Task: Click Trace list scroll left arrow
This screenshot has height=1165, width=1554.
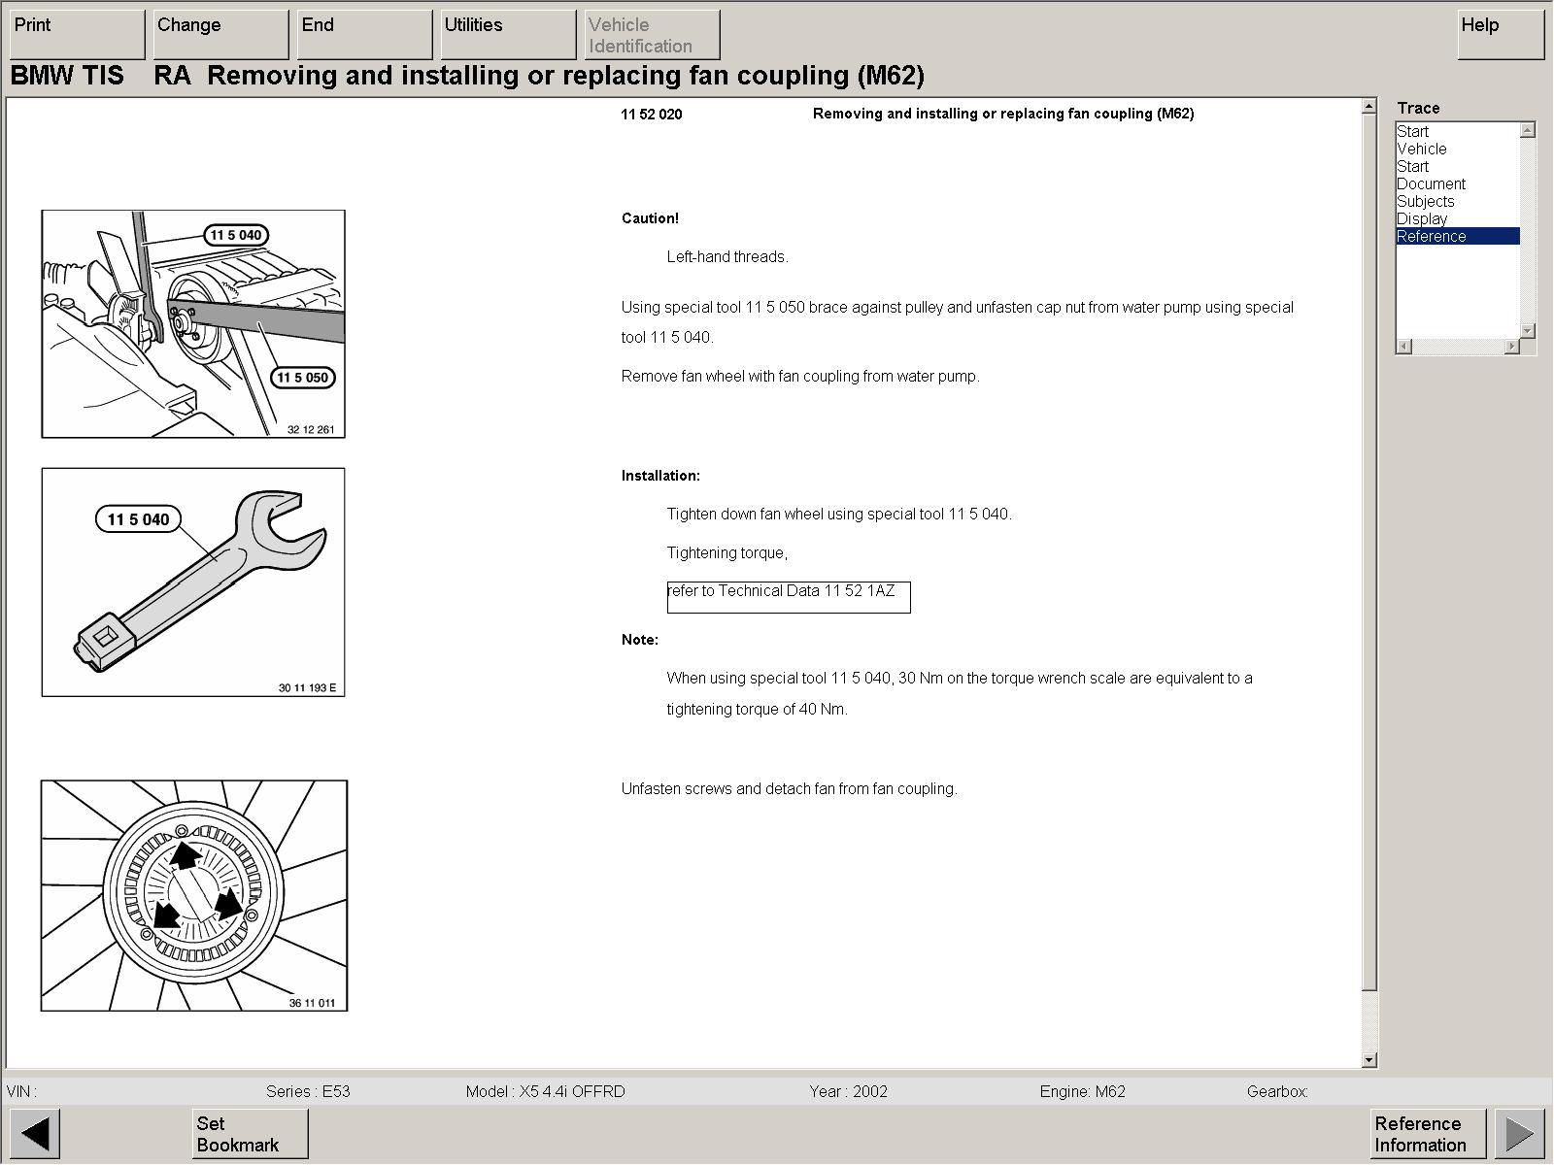Action: pos(1404,347)
